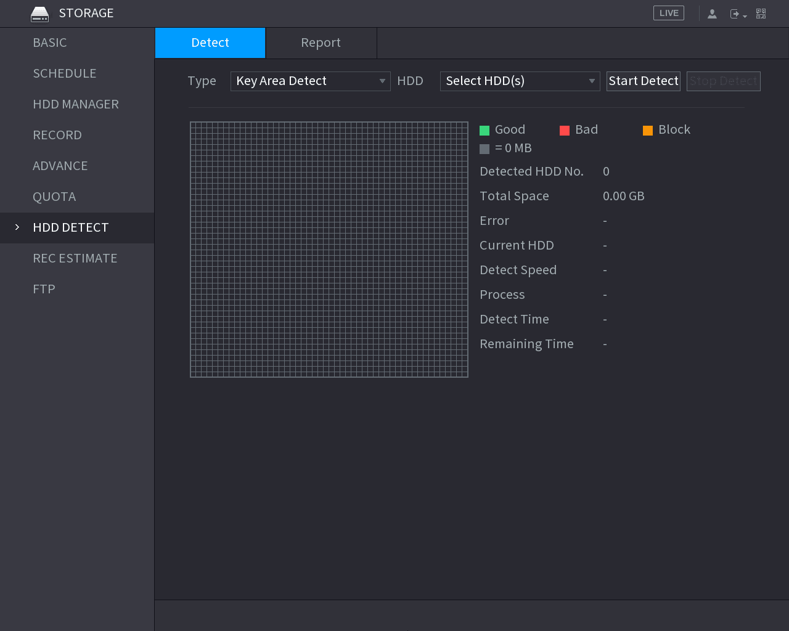Click the orange Block legend swatch

[648, 130]
